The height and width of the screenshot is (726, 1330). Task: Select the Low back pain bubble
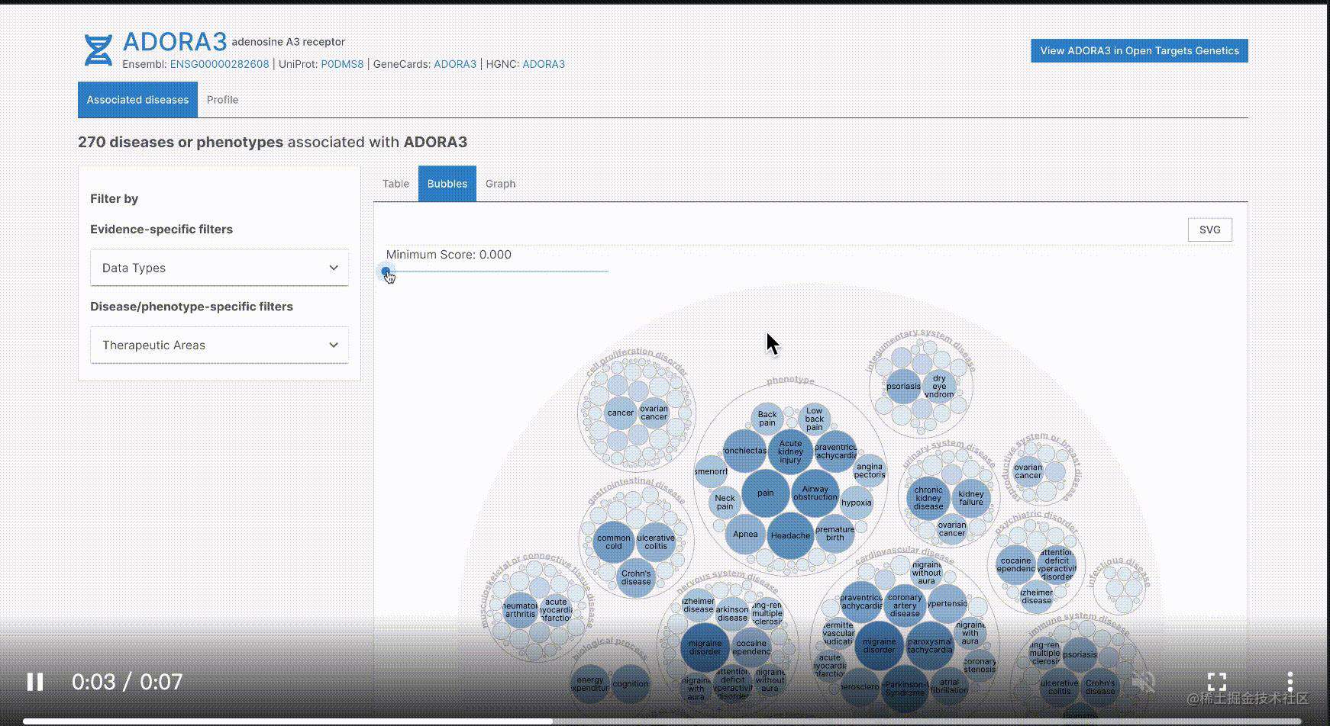[814, 419]
